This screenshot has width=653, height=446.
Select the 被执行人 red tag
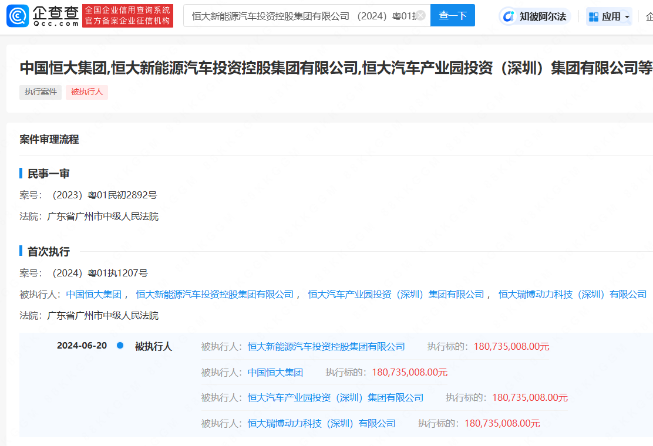87,92
